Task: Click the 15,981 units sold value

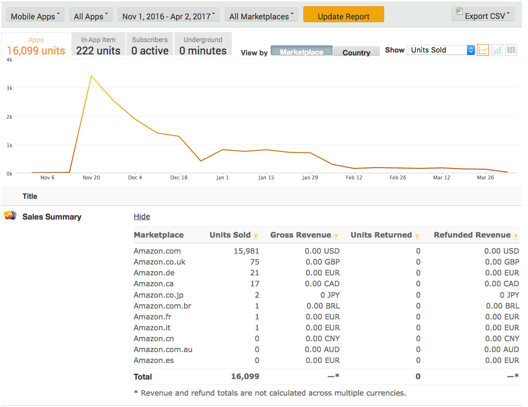Action: pyautogui.click(x=246, y=251)
